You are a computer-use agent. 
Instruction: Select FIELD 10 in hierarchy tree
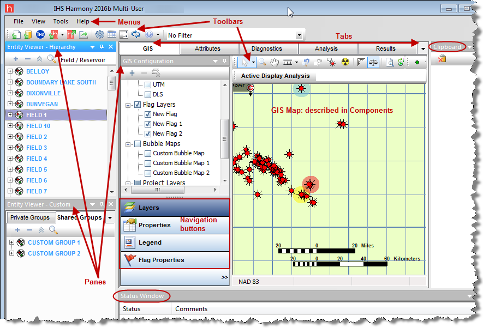coord(38,126)
